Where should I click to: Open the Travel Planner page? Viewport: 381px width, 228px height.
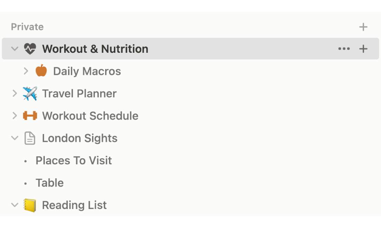click(x=79, y=94)
